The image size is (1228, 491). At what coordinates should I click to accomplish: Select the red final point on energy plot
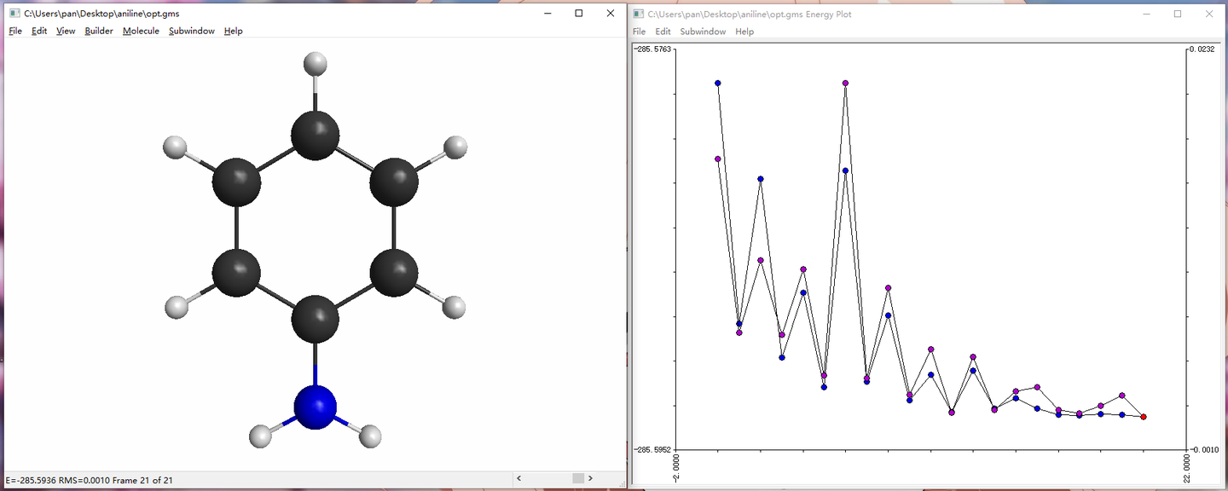(x=1144, y=417)
